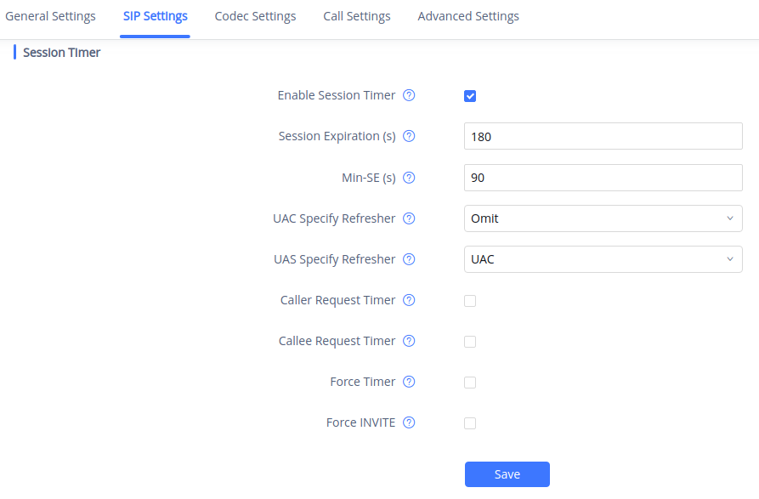Click the Min-SE help question mark icon

[x=409, y=178]
